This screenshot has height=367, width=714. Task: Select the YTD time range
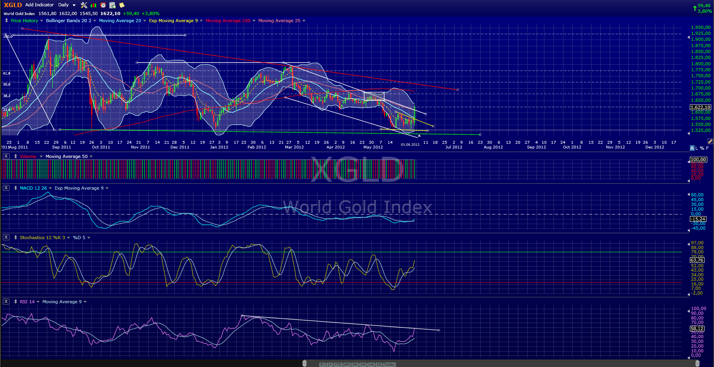point(338,365)
